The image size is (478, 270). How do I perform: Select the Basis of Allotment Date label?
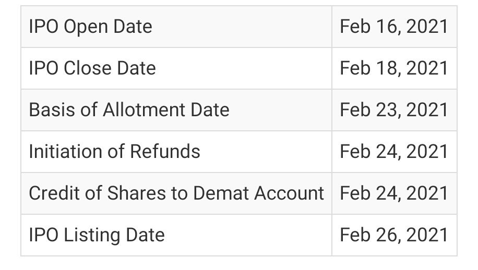click(129, 109)
